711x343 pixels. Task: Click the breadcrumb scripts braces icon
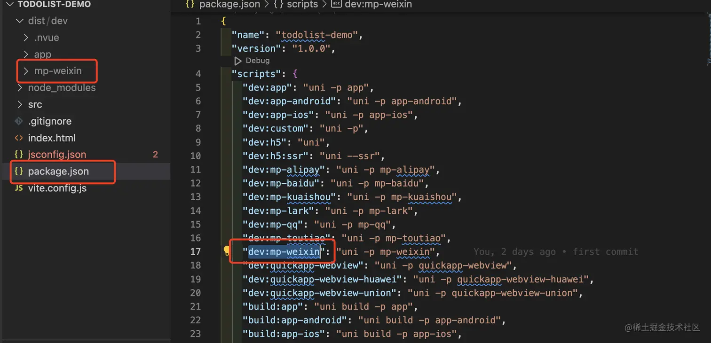pos(277,4)
